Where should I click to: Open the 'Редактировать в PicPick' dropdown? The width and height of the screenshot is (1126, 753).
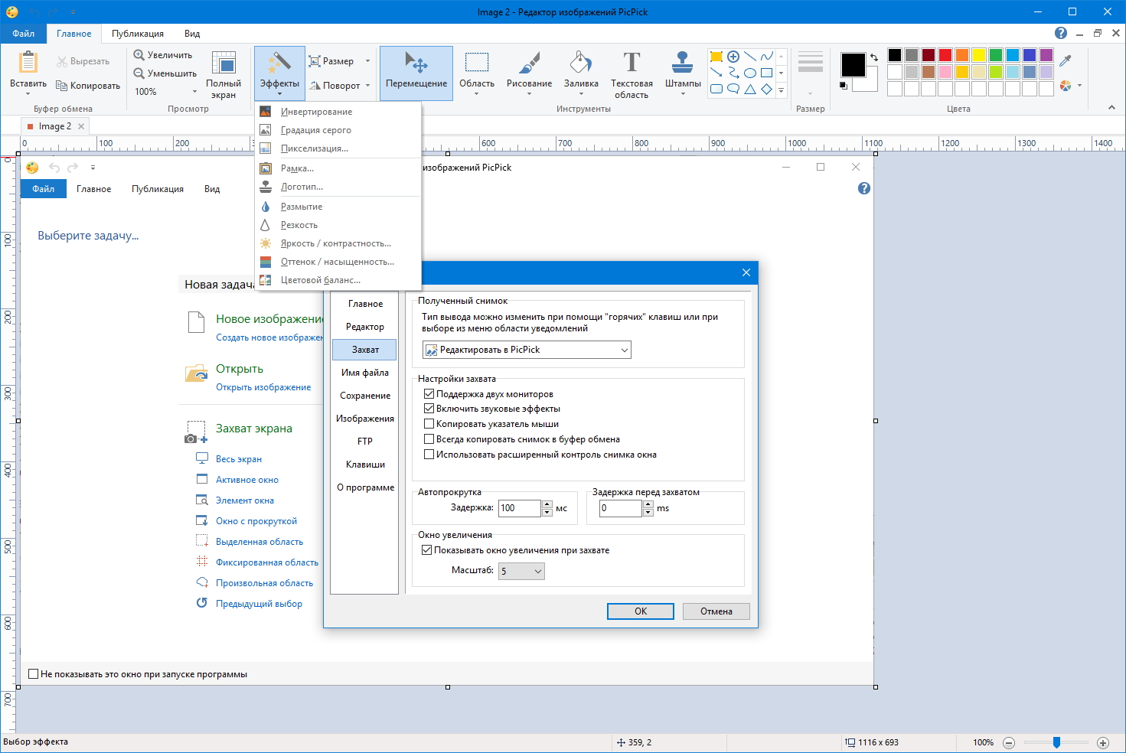point(527,350)
